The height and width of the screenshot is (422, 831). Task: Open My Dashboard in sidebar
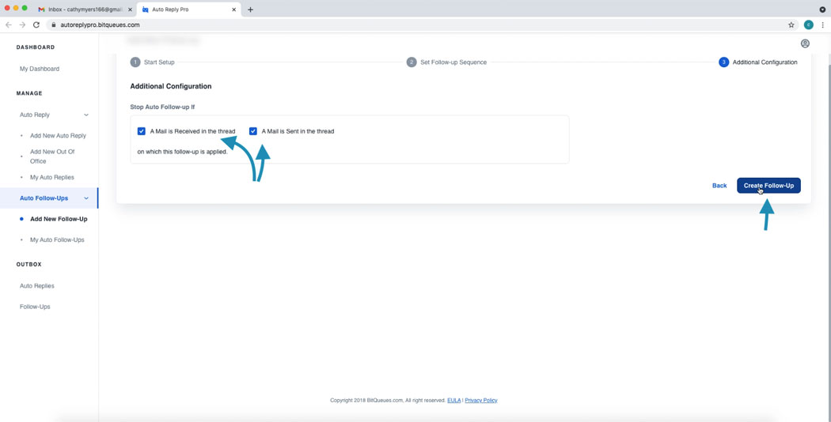[x=40, y=69]
